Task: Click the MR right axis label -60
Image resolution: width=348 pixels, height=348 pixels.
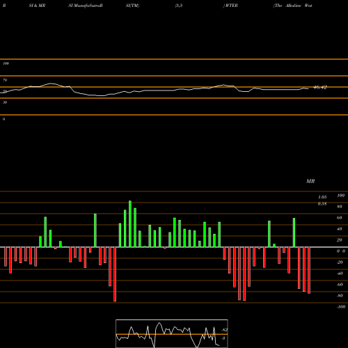Action: [340, 285]
